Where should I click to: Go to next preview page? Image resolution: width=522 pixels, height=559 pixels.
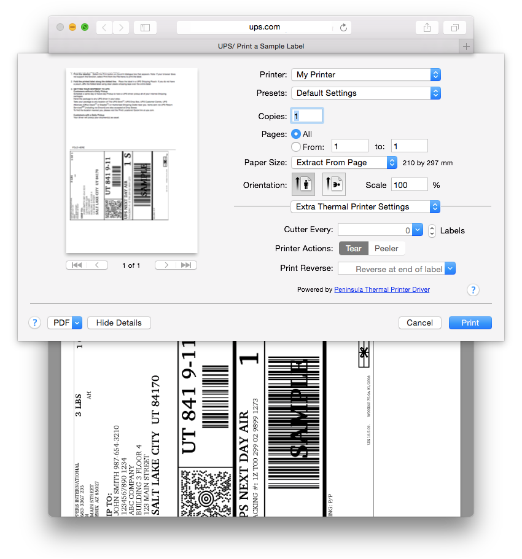tap(166, 265)
